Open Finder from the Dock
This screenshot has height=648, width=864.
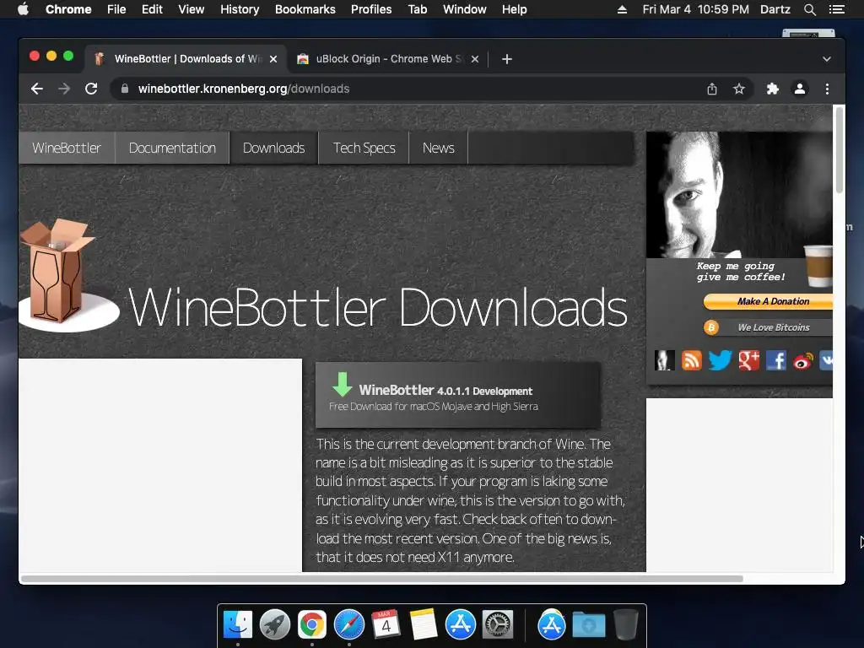click(x=238, y=625)
